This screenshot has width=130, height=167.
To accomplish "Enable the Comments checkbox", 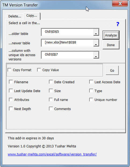I will [x=51, y=109].
